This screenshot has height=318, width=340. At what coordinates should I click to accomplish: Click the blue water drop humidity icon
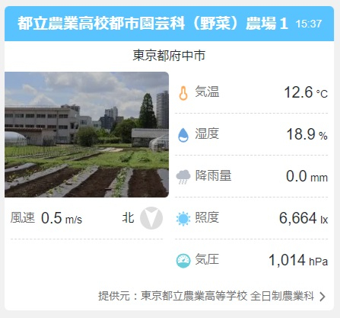(183, 135)
